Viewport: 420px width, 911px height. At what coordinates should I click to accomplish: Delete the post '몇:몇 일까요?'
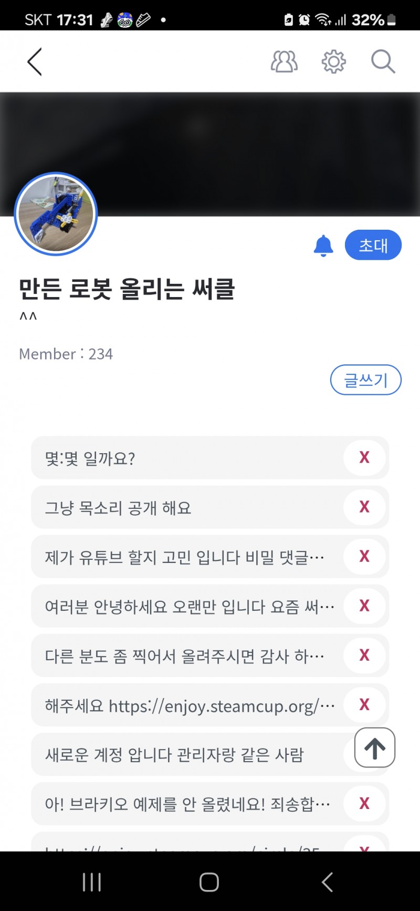coord(364,457)
